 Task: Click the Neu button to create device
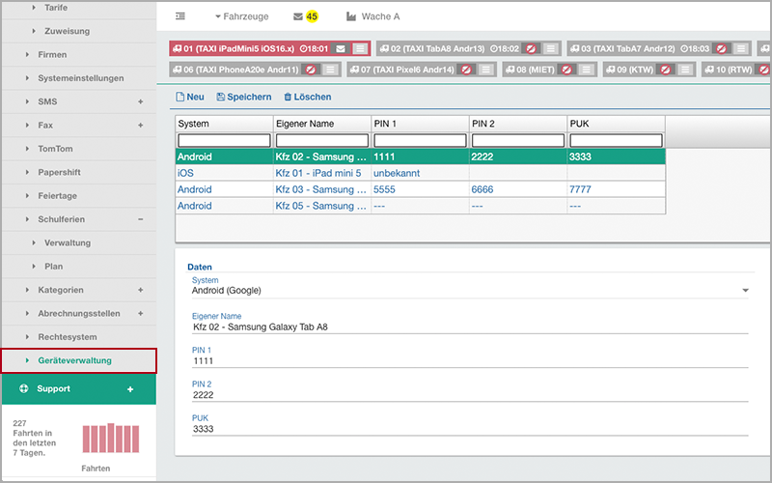click(x=189, y=97)
